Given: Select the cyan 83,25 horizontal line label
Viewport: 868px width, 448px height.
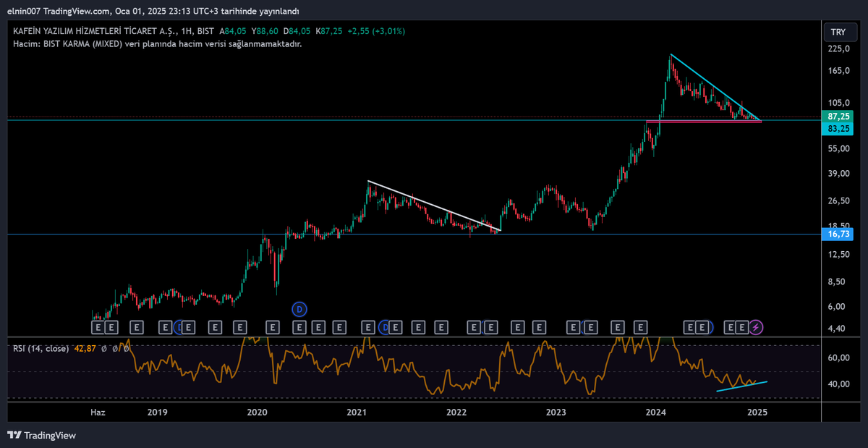Looking at the screenshot, I should 838,128.
